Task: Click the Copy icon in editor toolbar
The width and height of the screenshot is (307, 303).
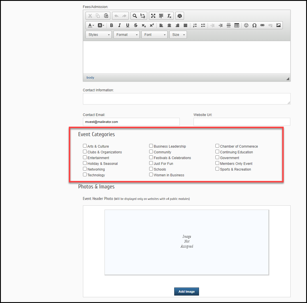Action: (98, 16)
